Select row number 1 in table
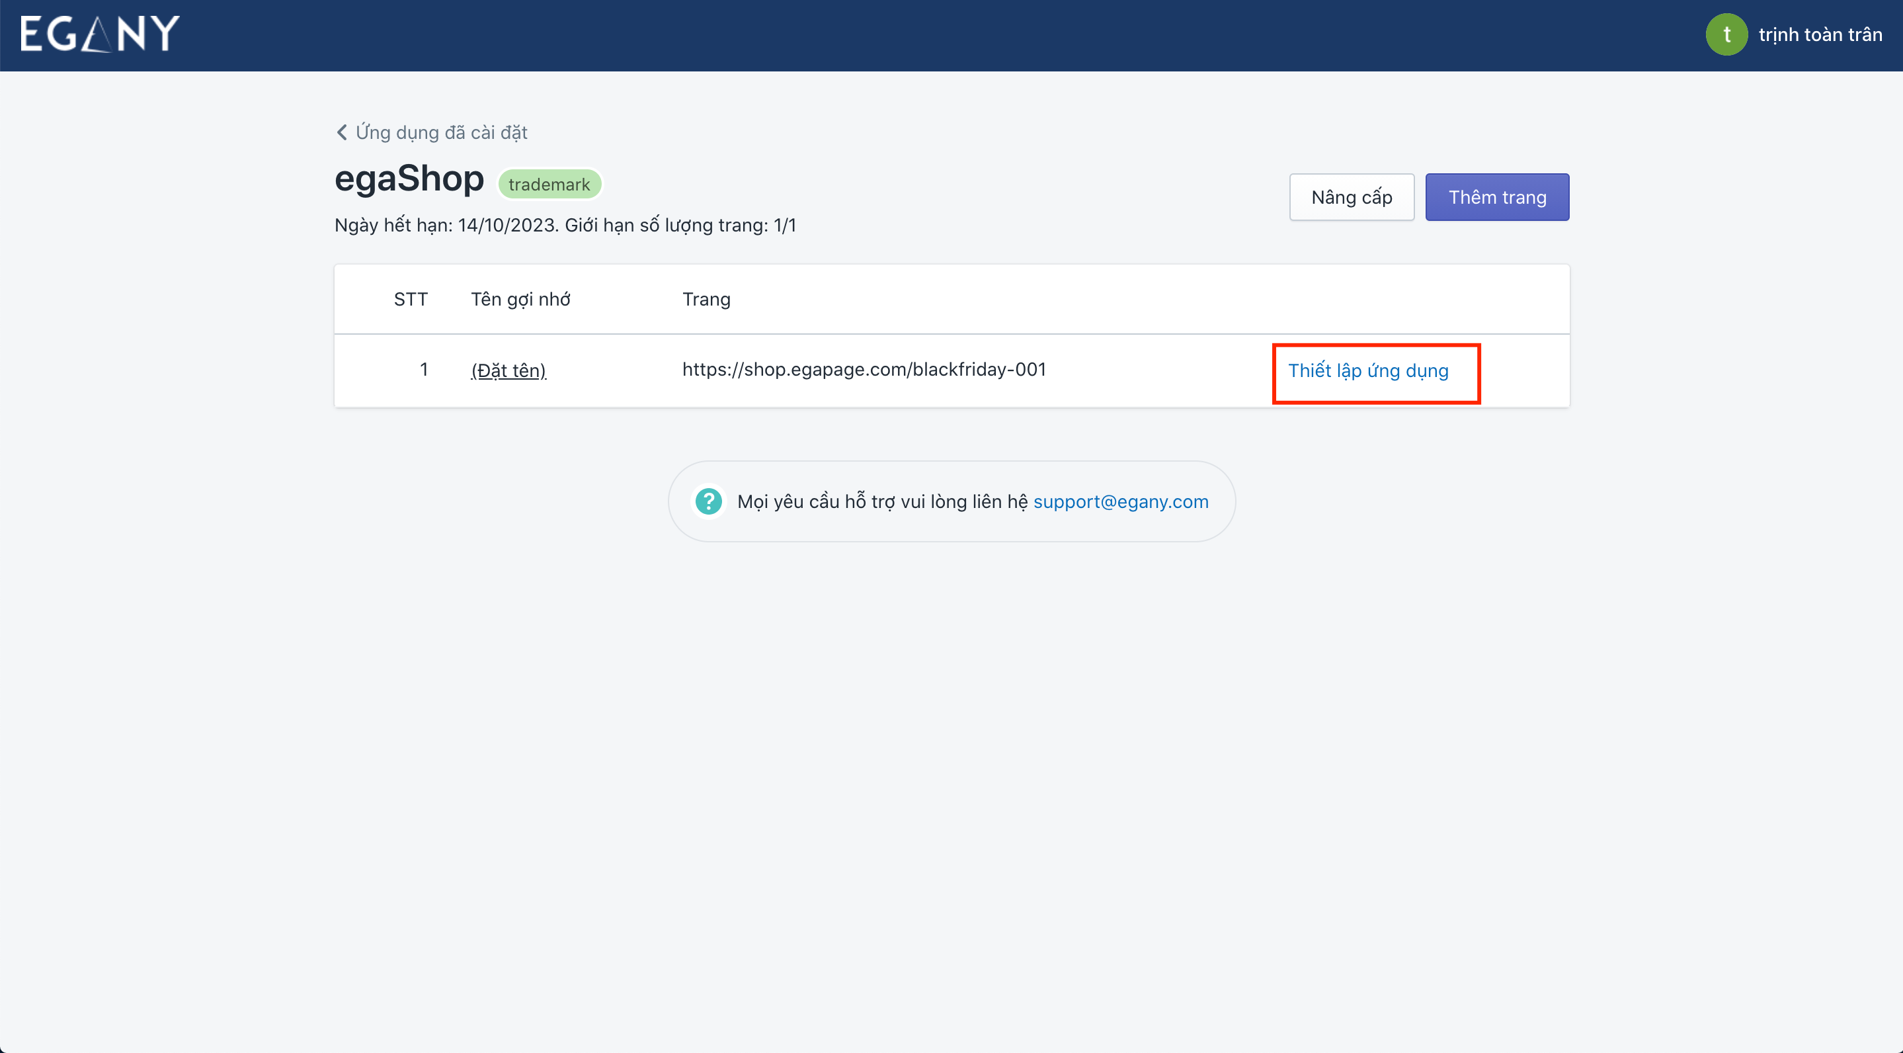This screenshot has width=1903, height=1053. click(423, 370)
